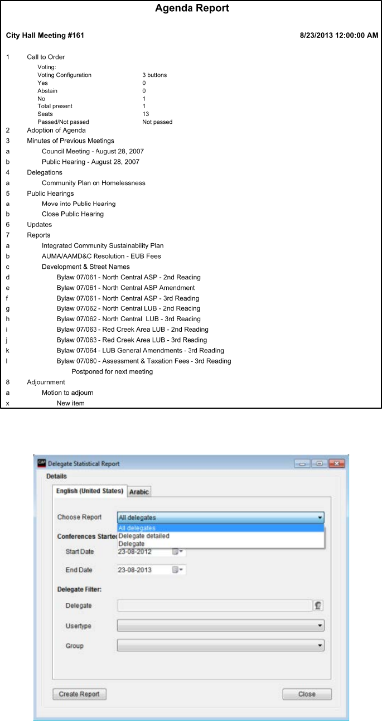
Task: Open the Choose Report combo box
Action: (221, 517)
